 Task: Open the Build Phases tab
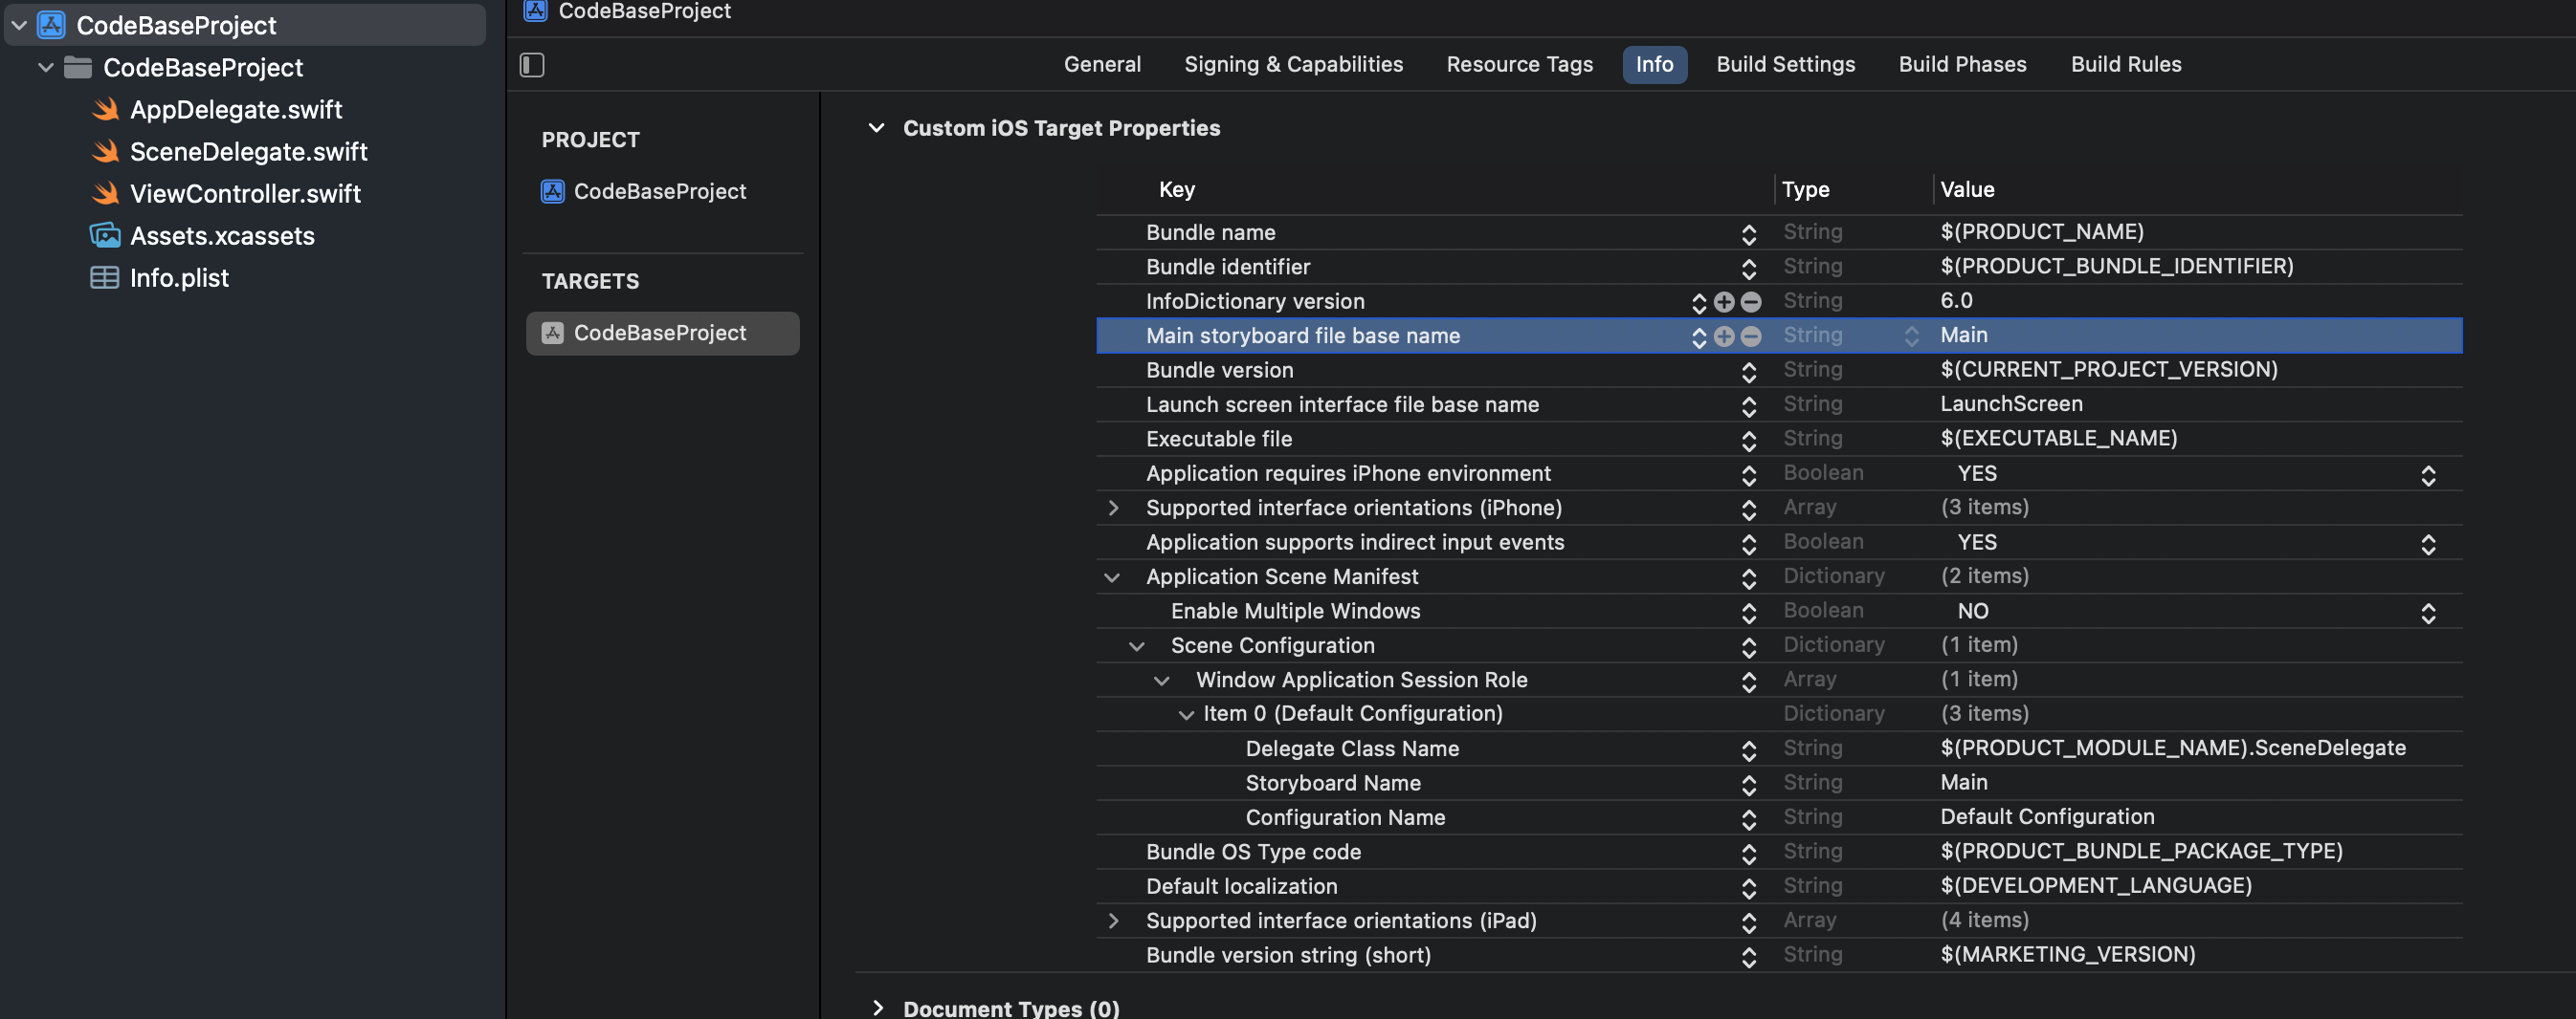click(1963, 64)
